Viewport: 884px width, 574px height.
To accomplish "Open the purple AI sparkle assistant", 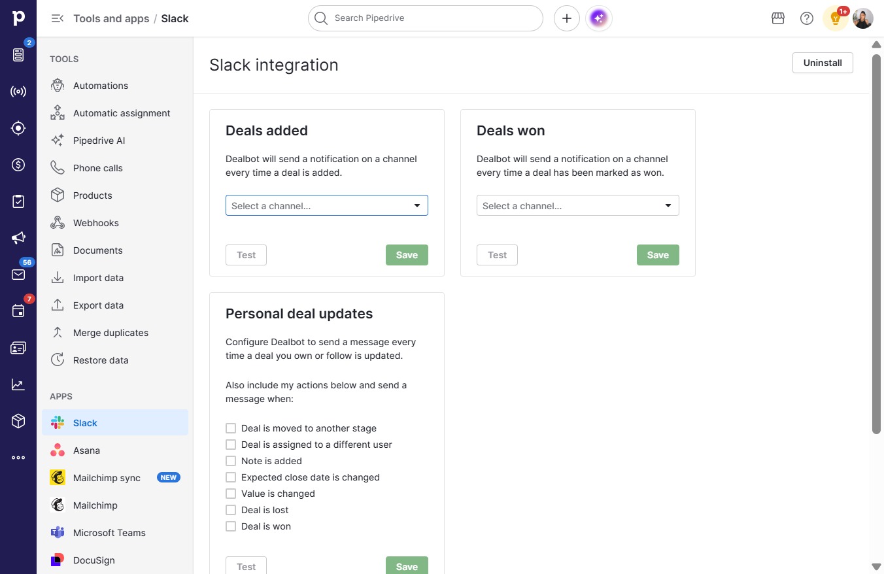I will [599, 18].
